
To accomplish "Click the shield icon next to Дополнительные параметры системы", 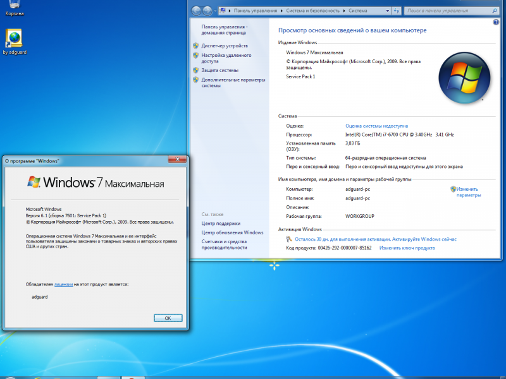I will 196,80.
